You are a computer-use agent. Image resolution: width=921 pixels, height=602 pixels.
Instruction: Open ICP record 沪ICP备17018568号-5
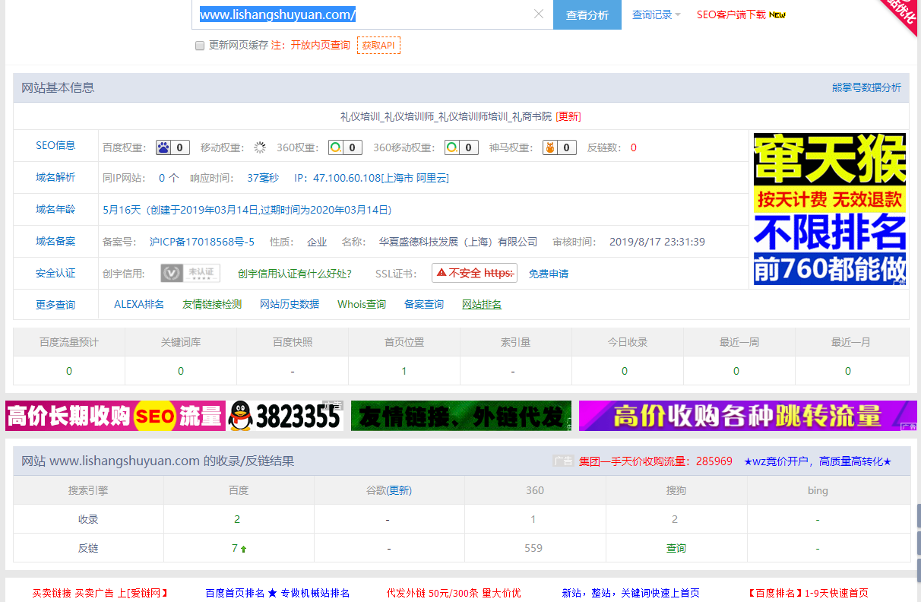click(202, 242)
